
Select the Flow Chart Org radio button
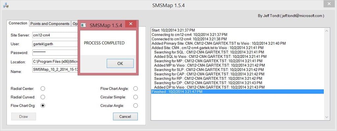43,105
